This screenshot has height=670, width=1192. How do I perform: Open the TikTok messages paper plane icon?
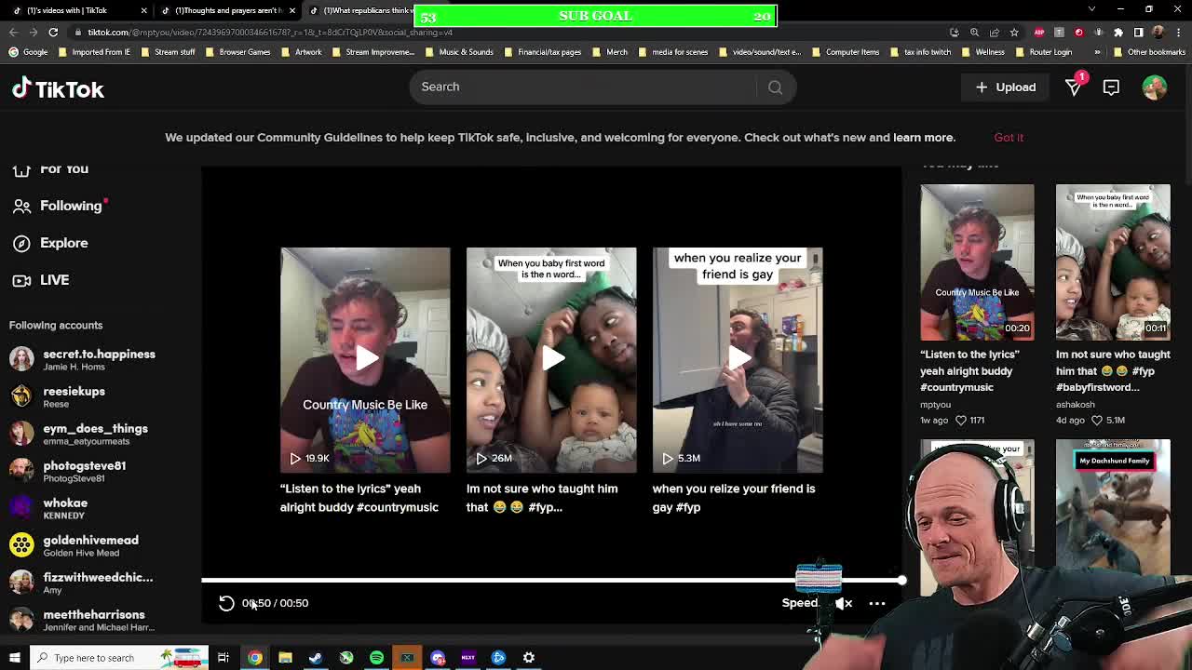[1074, 87]
